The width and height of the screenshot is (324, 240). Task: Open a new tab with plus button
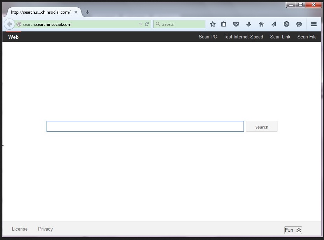(x=87, y=12)
